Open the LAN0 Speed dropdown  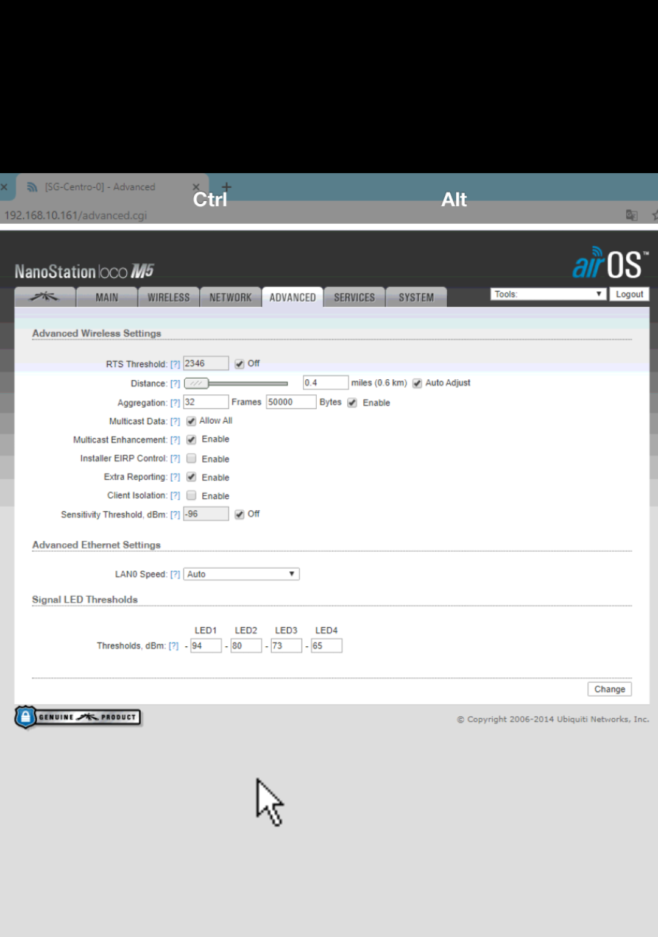point(241,574)
